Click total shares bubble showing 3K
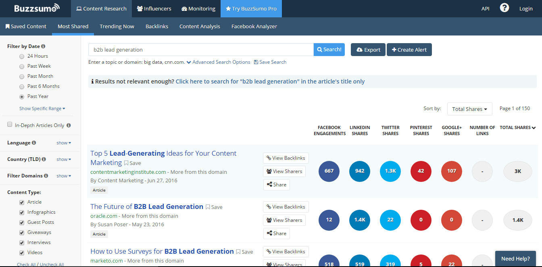The height and width of the screenshot is (267, 542). (518, 171)
